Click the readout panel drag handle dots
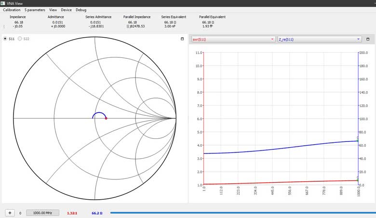Screen dimensions: 376x218 click(x=4, y=27)
